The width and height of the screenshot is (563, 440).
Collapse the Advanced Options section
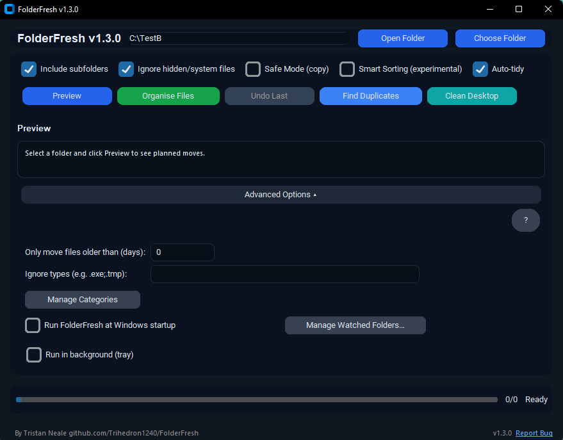pyautogui.click(x=281, y=195)
